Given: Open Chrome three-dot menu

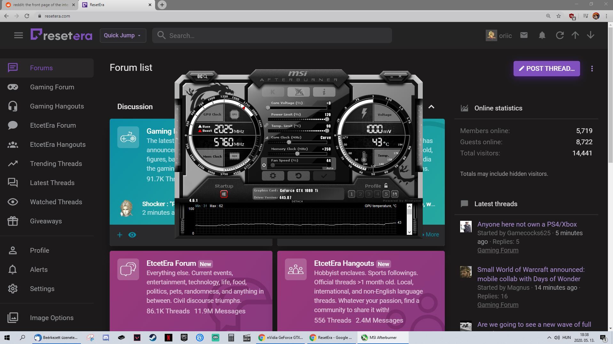Looking at the screenshot, I should [606, 16].
